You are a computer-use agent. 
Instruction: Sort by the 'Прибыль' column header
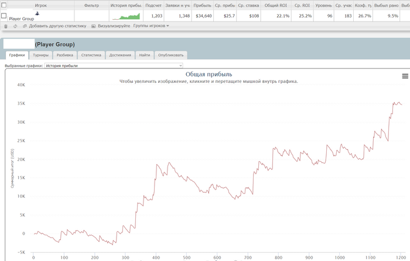202,5
